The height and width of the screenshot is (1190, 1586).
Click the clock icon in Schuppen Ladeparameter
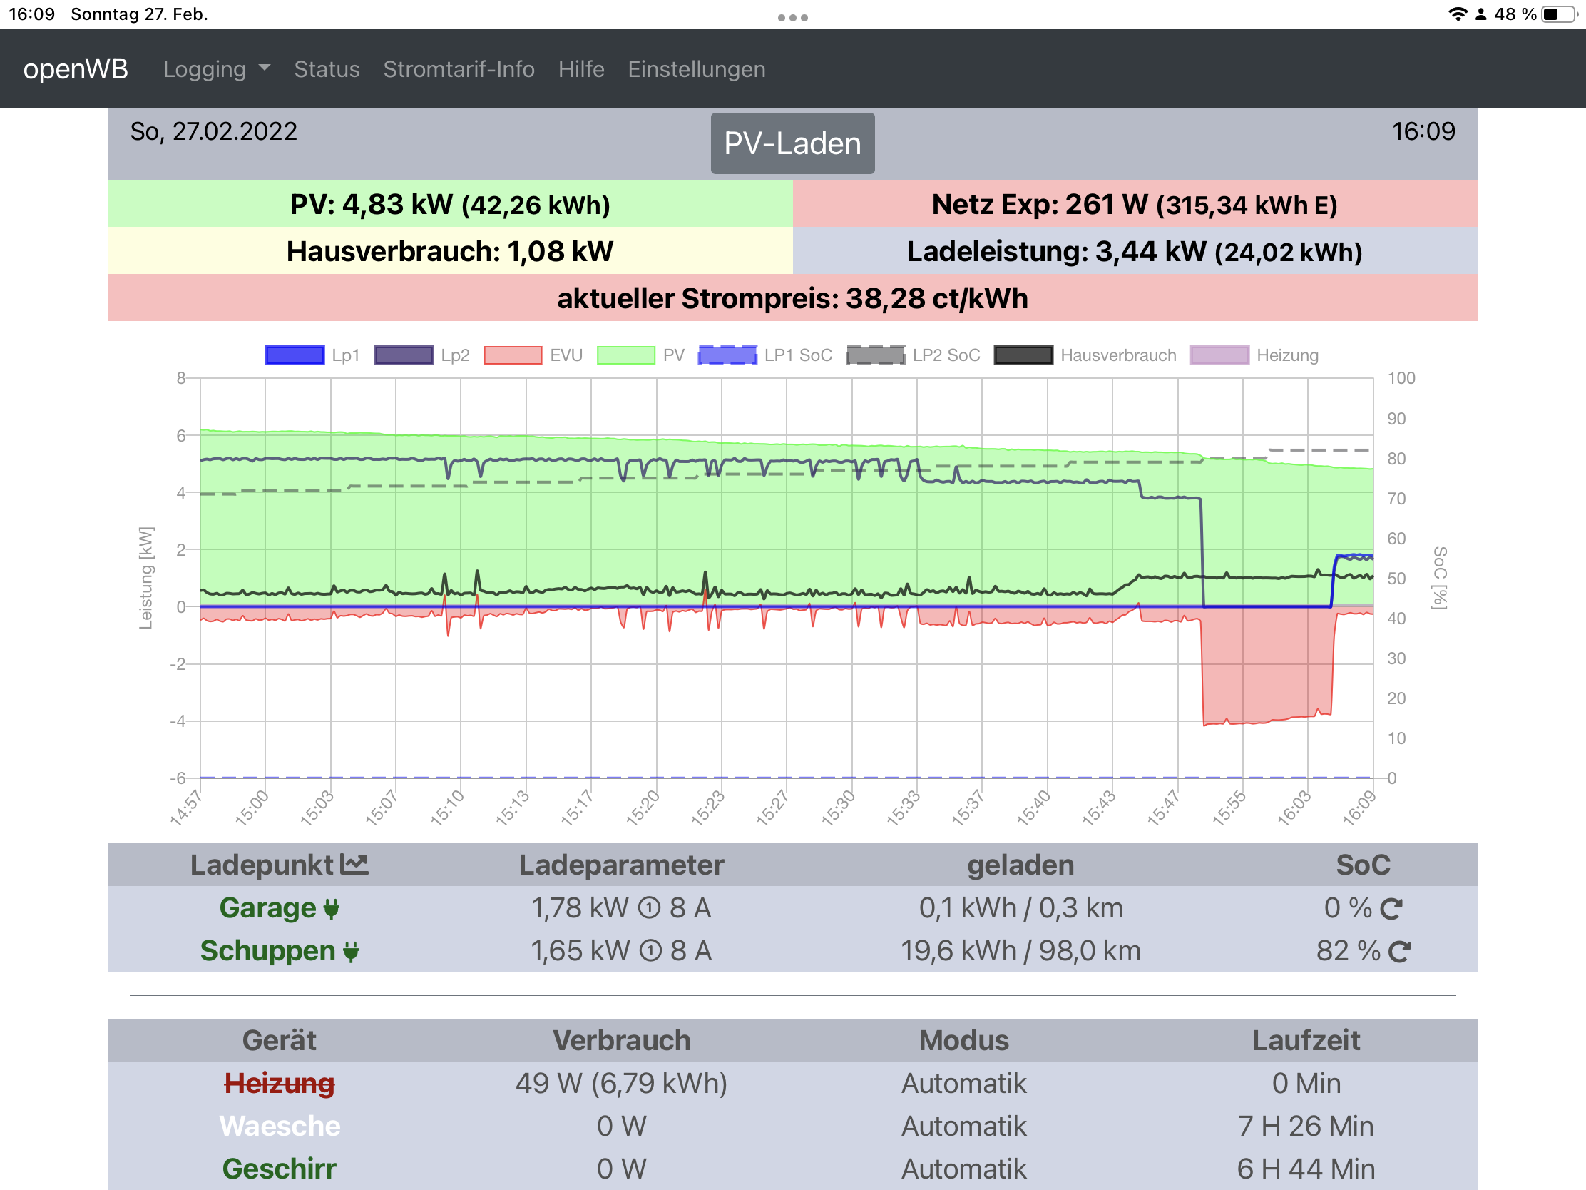pyautogui.click(x=650, y=952)
